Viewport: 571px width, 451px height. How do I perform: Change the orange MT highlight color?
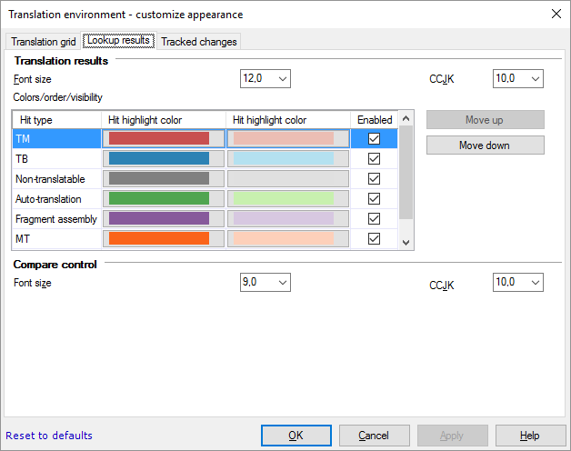point(164,238)
